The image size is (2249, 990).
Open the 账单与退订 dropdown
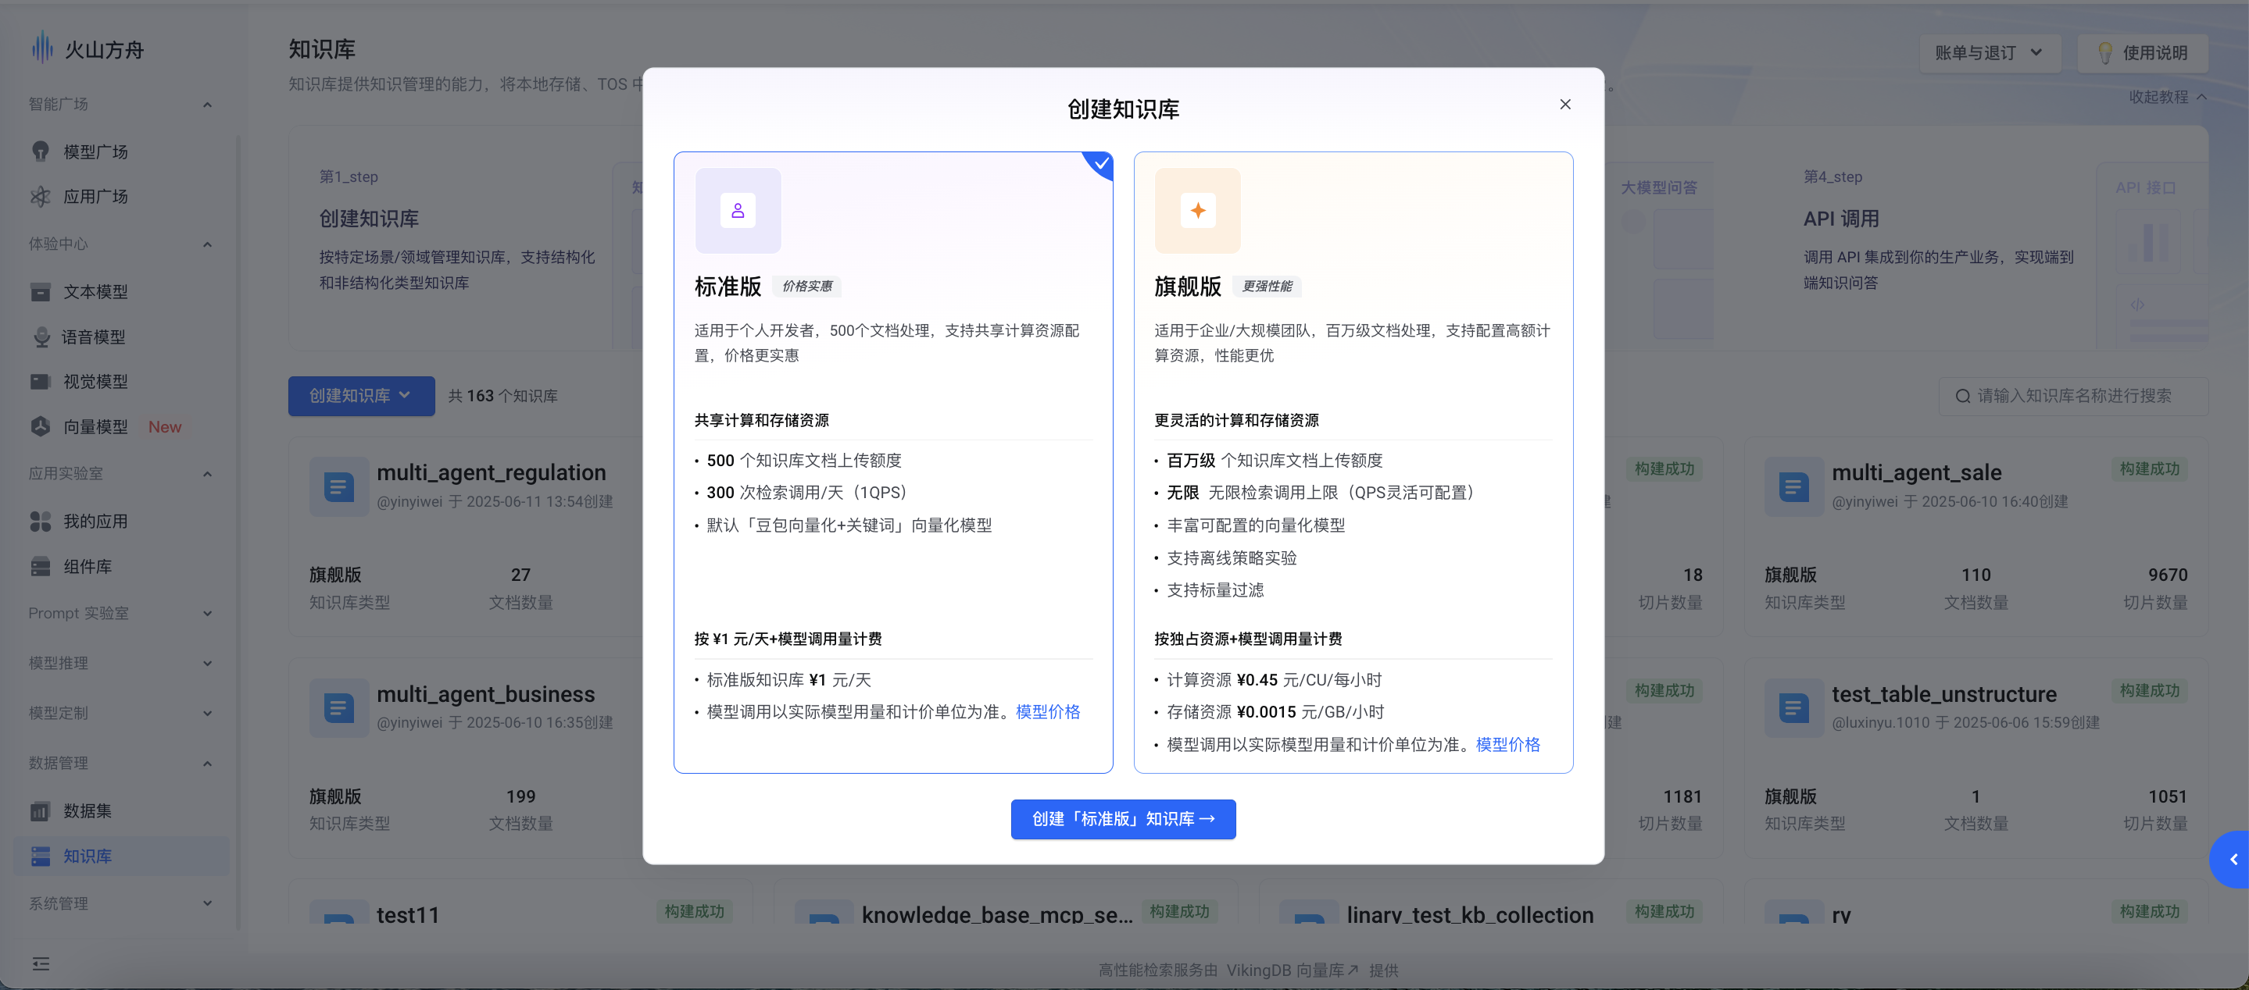click(1989, 53)
